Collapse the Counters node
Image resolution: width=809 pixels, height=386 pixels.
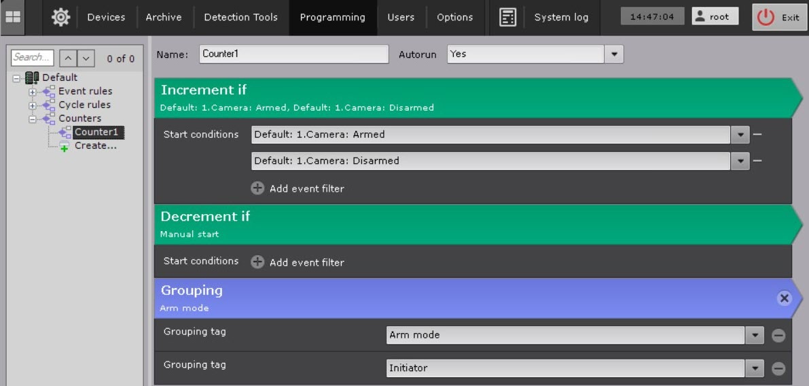(x=33, y=119)
